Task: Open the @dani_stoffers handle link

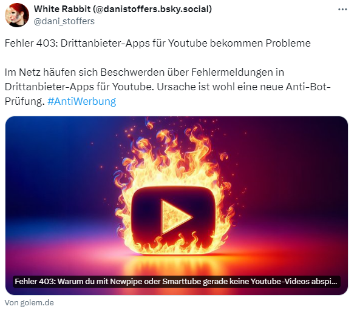Action: (x=64, y=21)
